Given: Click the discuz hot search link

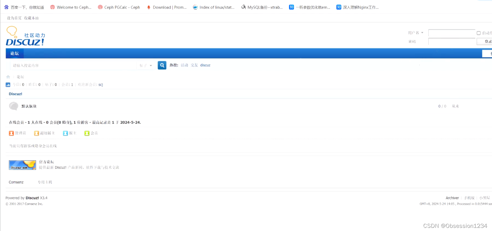Looking at the screenshot, I should point(205,65).
